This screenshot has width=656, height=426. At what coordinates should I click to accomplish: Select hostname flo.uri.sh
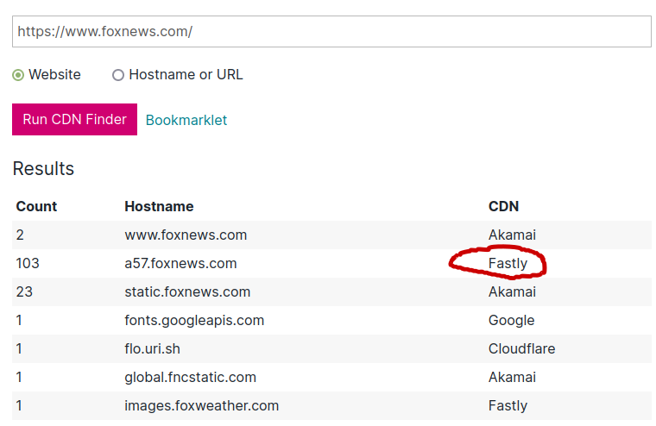click(152, 348)
